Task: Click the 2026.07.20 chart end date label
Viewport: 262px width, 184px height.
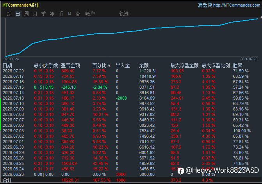Action: pos(249,59)
